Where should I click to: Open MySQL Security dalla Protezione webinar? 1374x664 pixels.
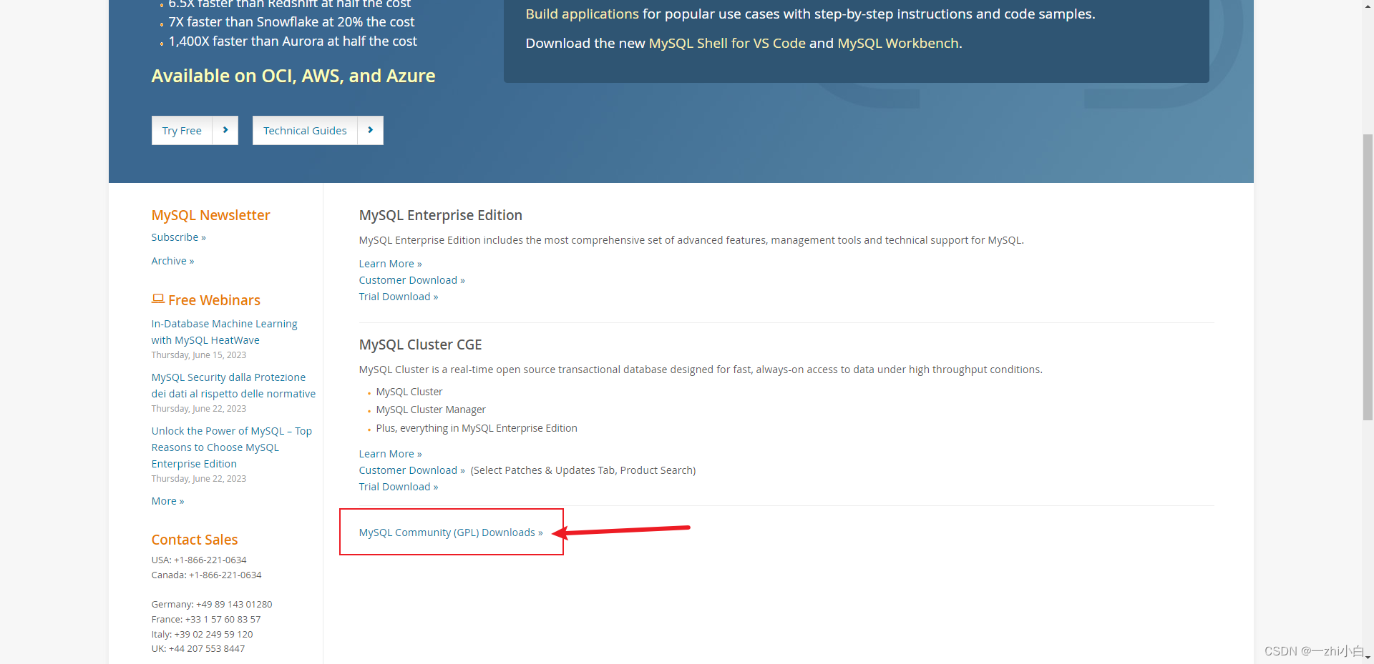pyautogui.click(x=233, y=386)
